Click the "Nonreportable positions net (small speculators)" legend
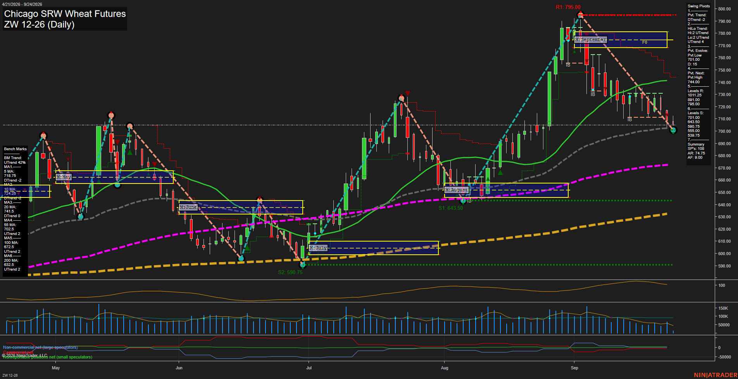Viewport: 738px width, 379px height. coord(48,357)
